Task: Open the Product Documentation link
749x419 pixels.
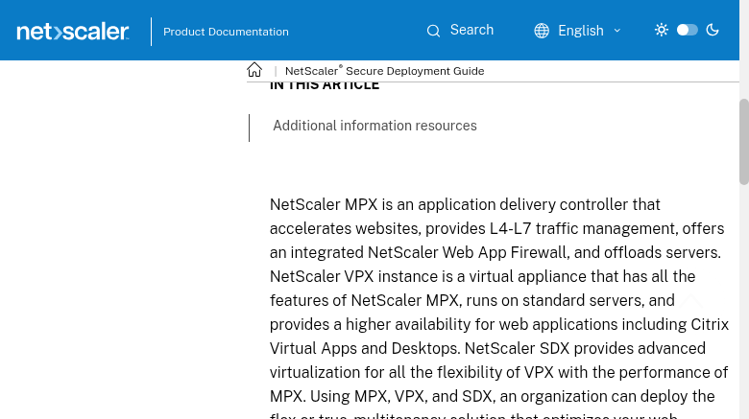Action: [226, 32]
